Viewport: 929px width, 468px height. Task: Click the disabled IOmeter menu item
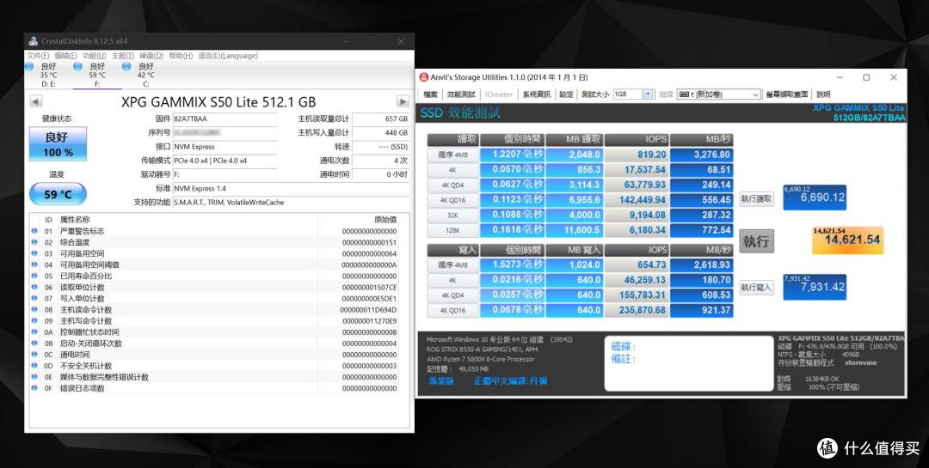click(x=499, y=94)
